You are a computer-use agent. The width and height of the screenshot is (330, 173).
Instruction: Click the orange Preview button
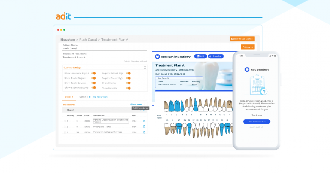coord(248,47)
